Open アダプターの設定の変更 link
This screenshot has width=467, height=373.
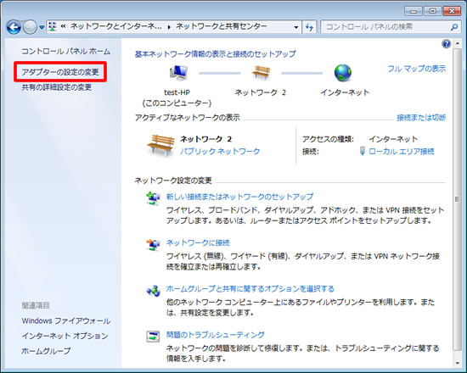pos(60,72)
